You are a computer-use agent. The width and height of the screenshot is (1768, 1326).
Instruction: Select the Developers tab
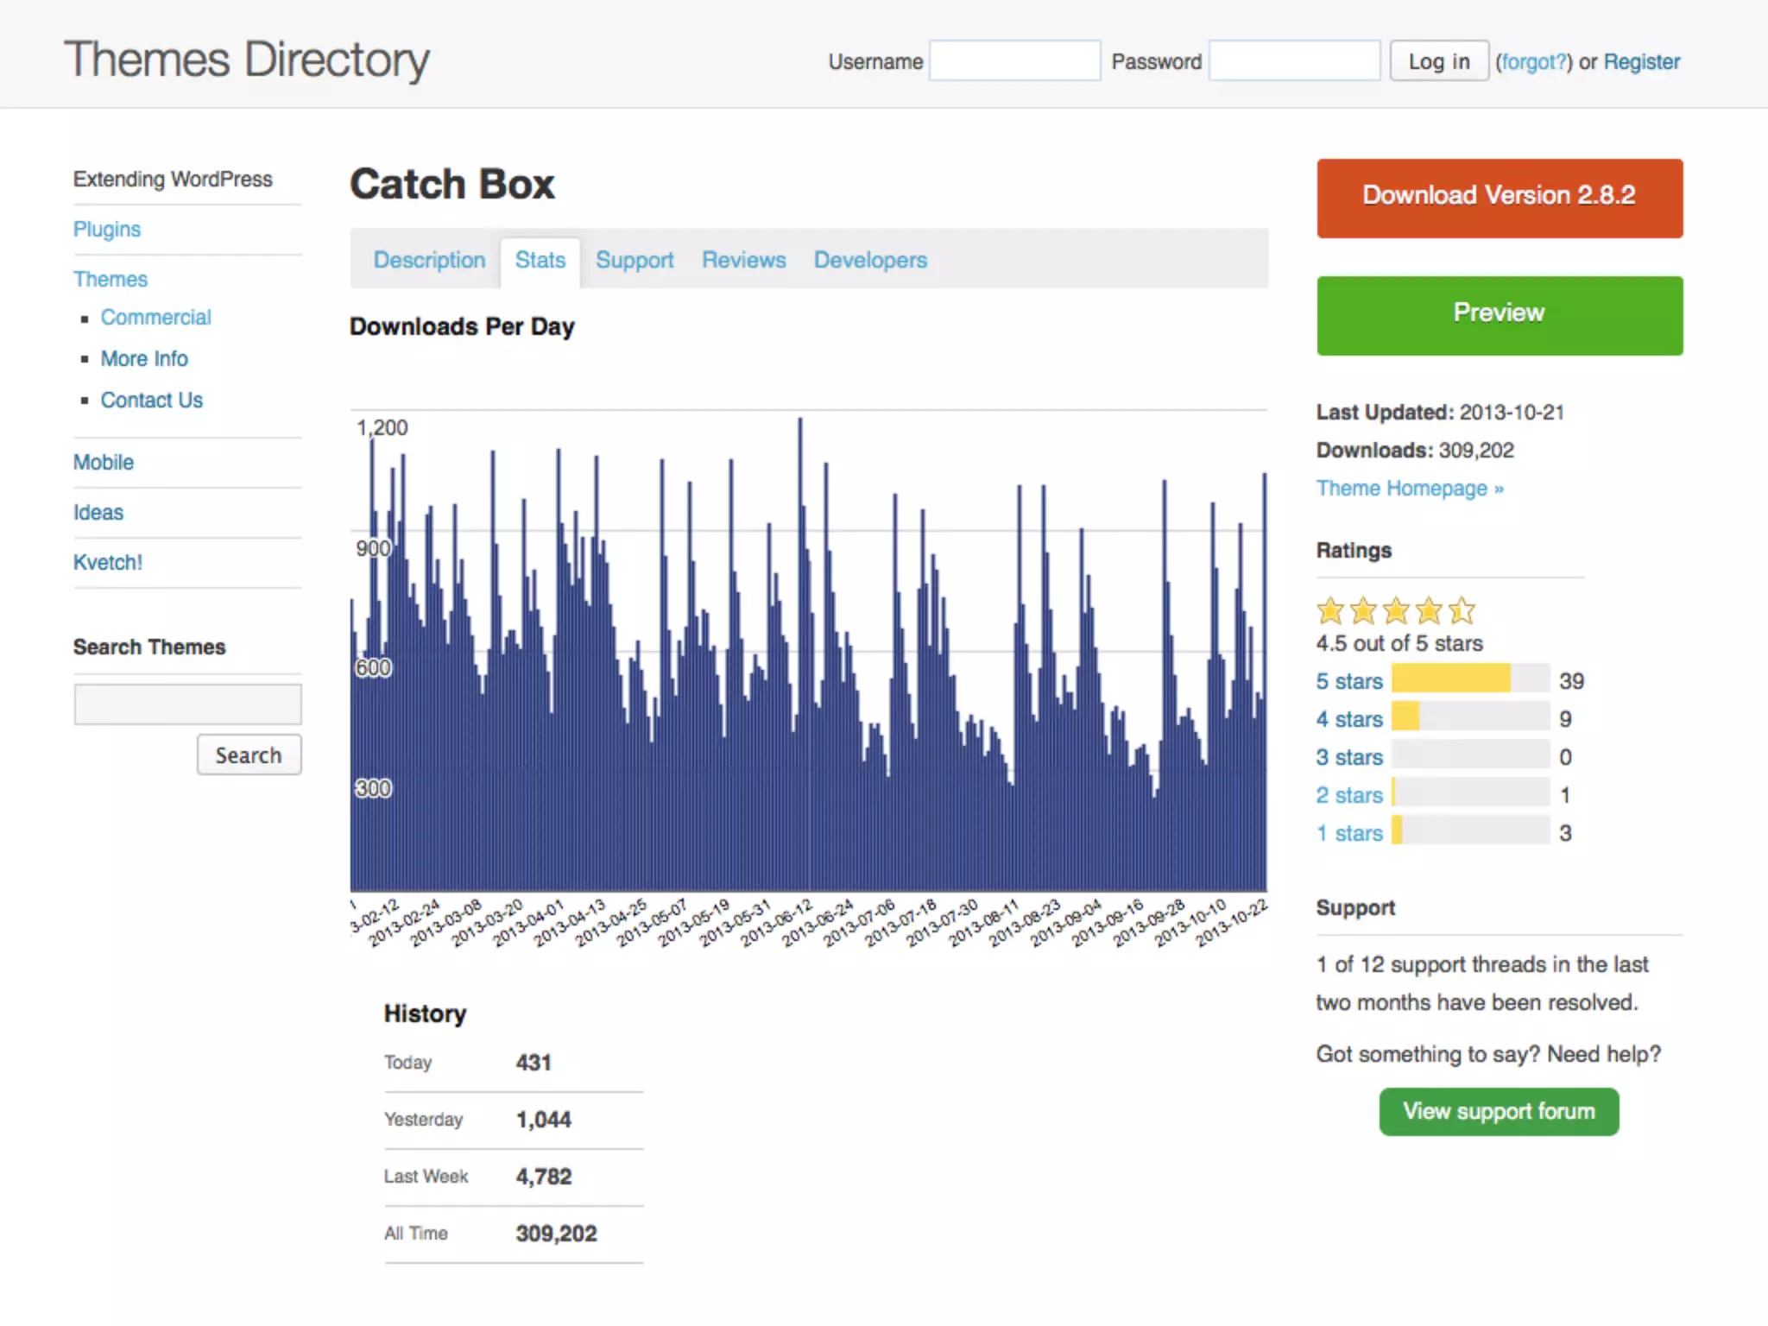[x=870, y=260]
